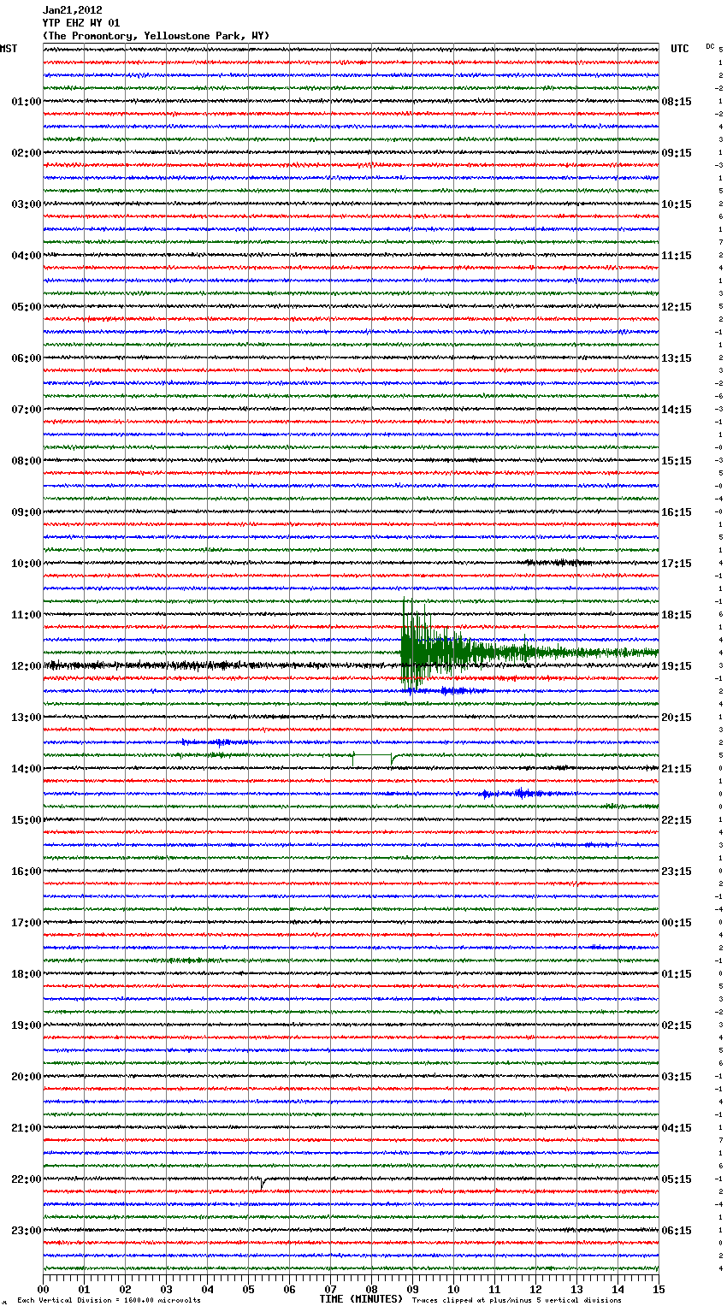Click the 03:00 MST time label
The width and height of the screenshot is (727, 1312).
pos(27,204)
